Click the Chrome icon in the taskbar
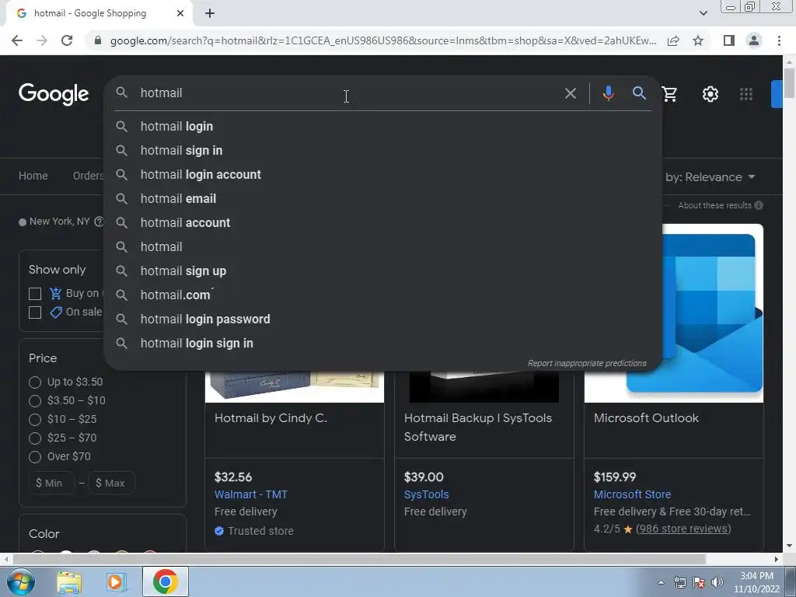Image resolution: width=796 pixels, height=597 pixels. [x=165, y=581]
